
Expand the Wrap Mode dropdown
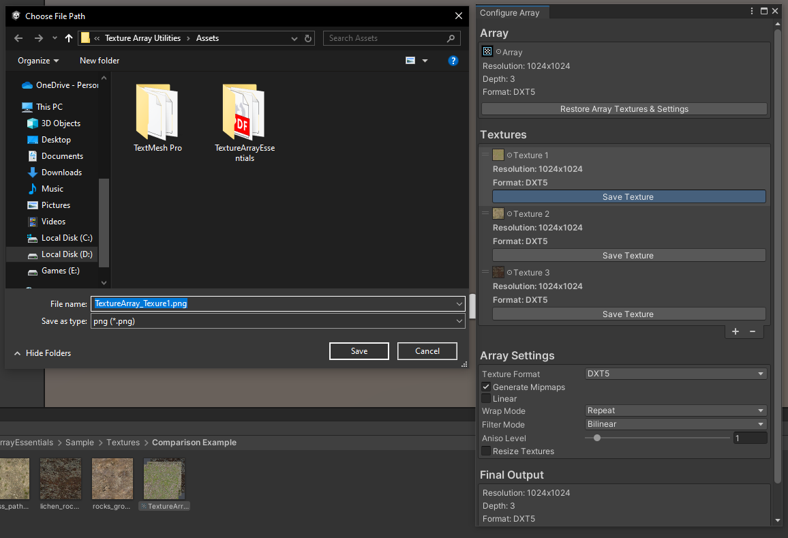point(676,411)
